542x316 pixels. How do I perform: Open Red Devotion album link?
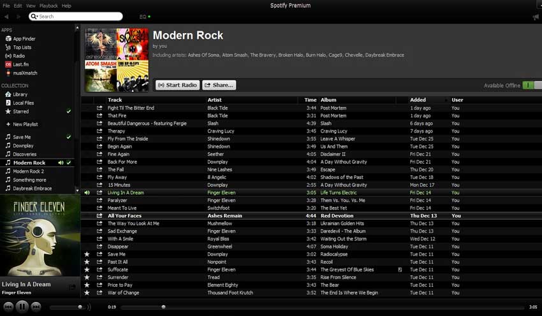pyautogui.click(x=337, y=216)
